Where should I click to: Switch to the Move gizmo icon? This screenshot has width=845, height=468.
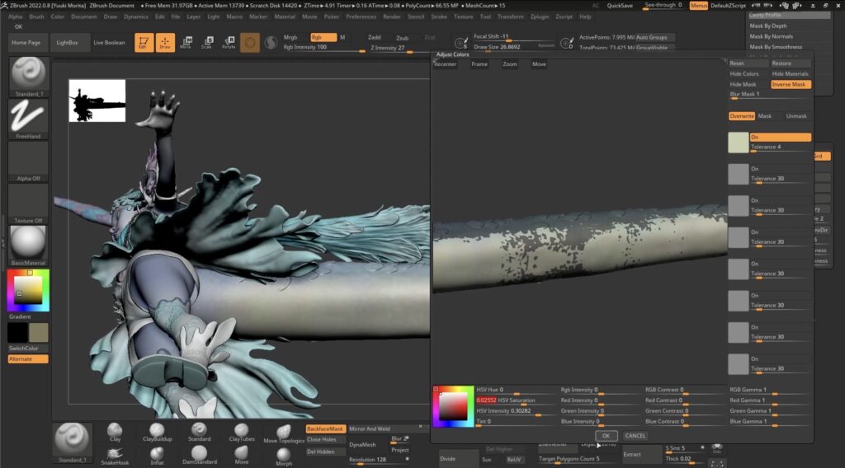[186, 42]
